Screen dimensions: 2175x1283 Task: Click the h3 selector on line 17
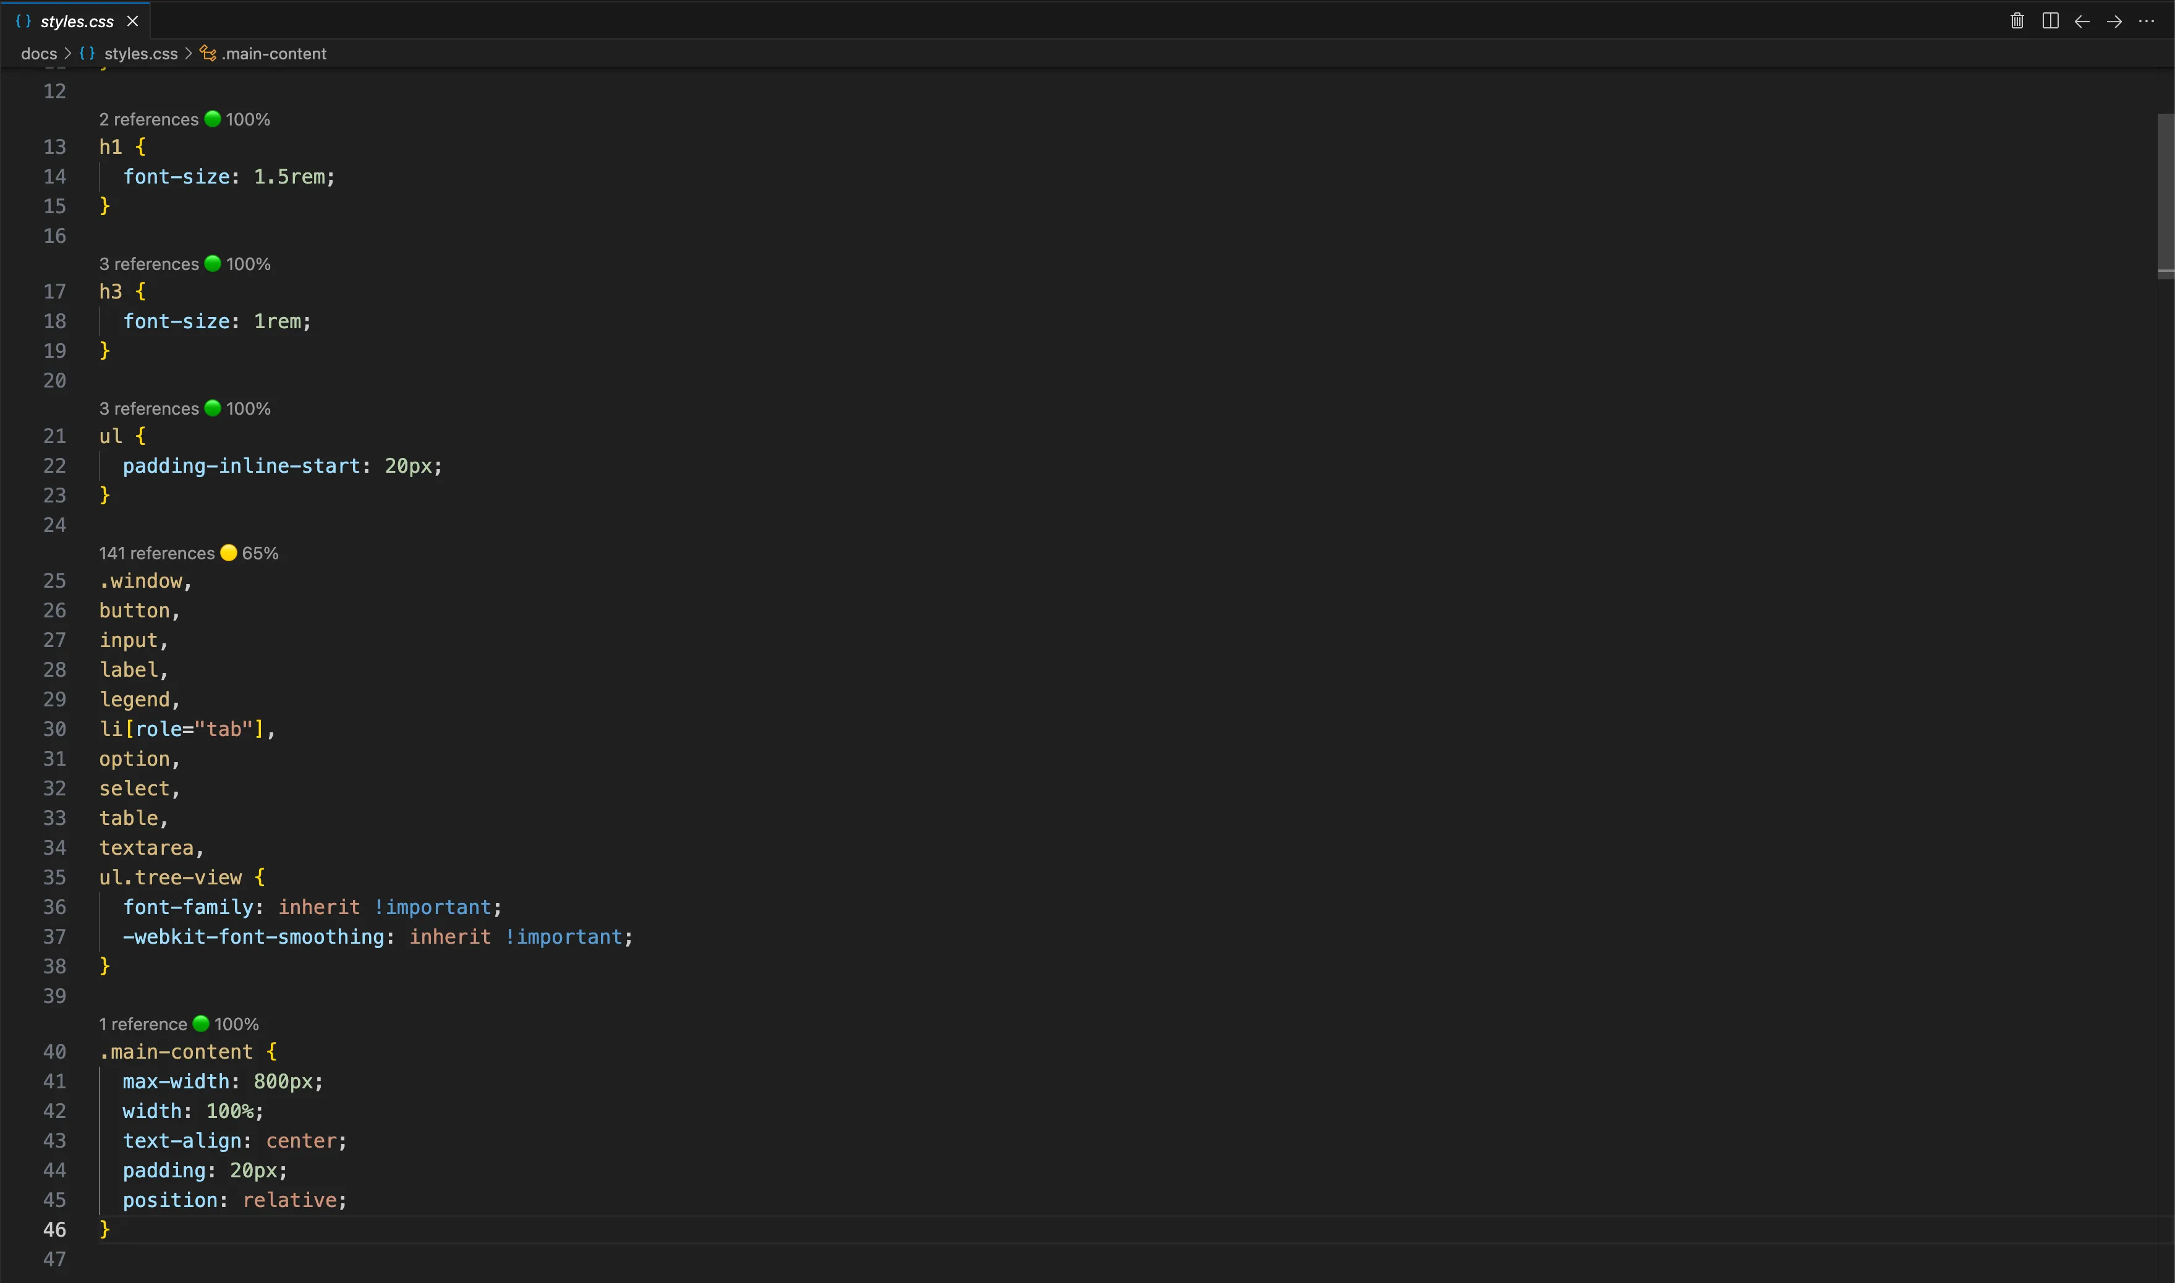click(111, 291)
